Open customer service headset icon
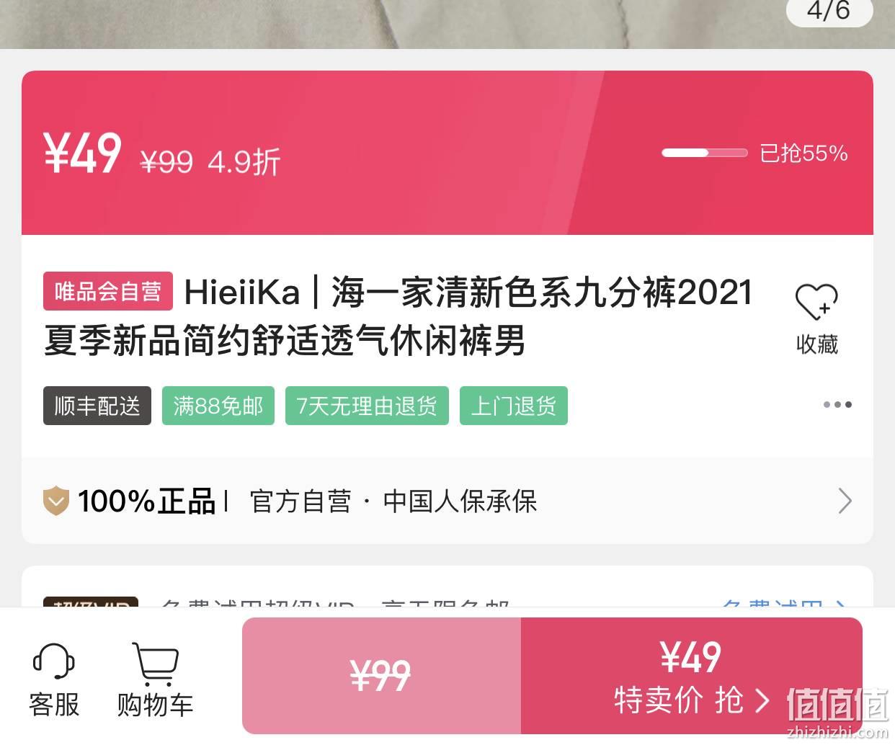The width and height of the screenshot is (895, 745). 54,661
